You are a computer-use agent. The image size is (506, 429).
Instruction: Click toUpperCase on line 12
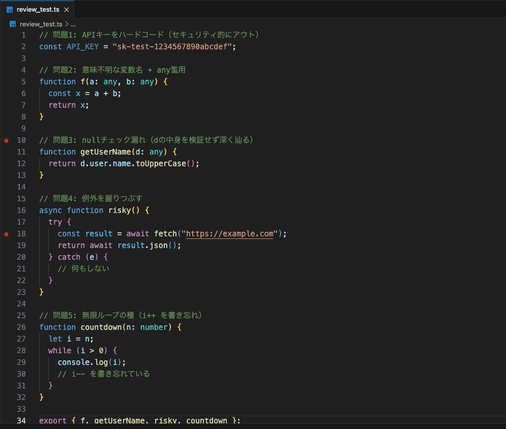point(161,164)
